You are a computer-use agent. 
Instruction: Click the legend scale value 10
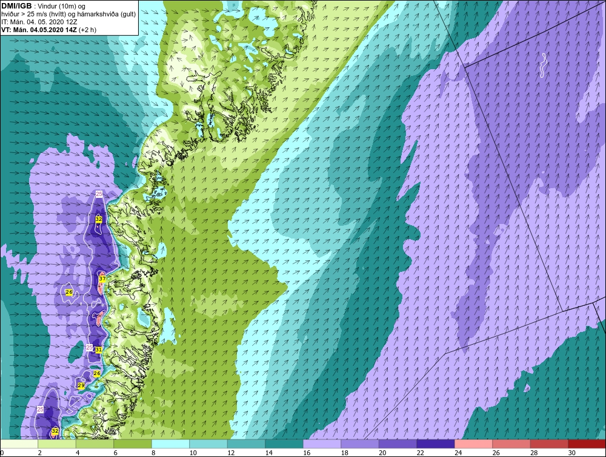(193, 453)
